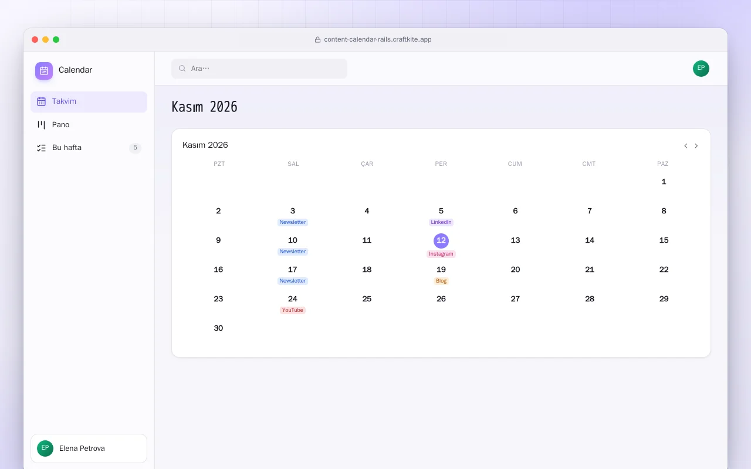Click the Pano columns icon

click(41, 125)
